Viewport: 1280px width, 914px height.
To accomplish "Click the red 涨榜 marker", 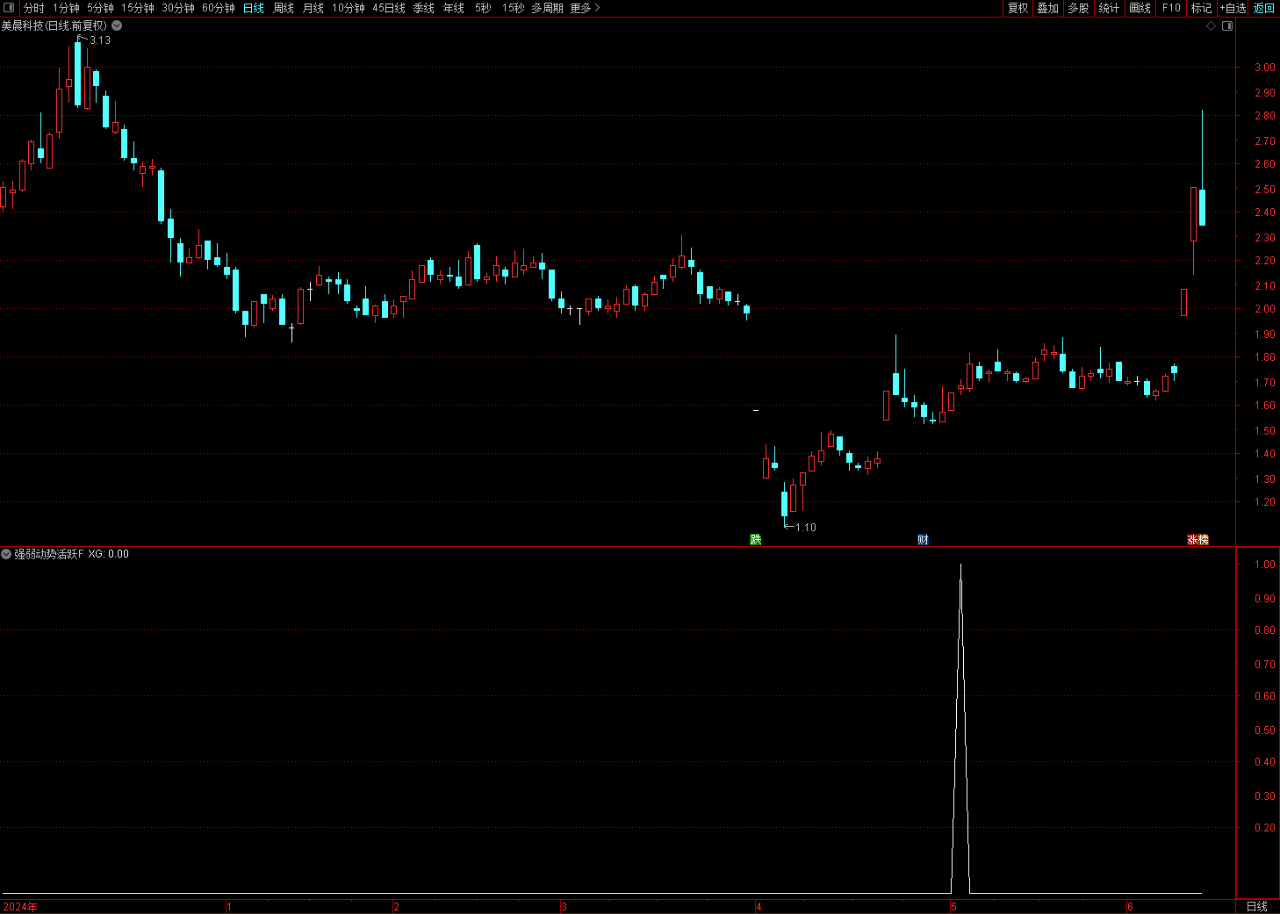I will pyautogui.click(x=1197, y=539).
